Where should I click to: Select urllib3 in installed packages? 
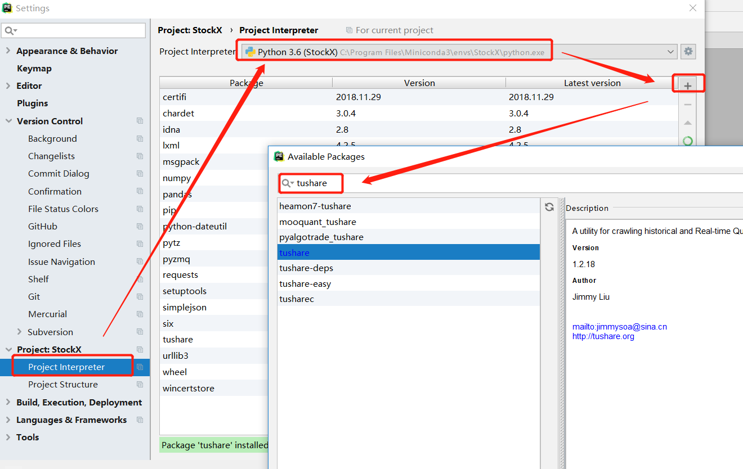click(214, 355)
